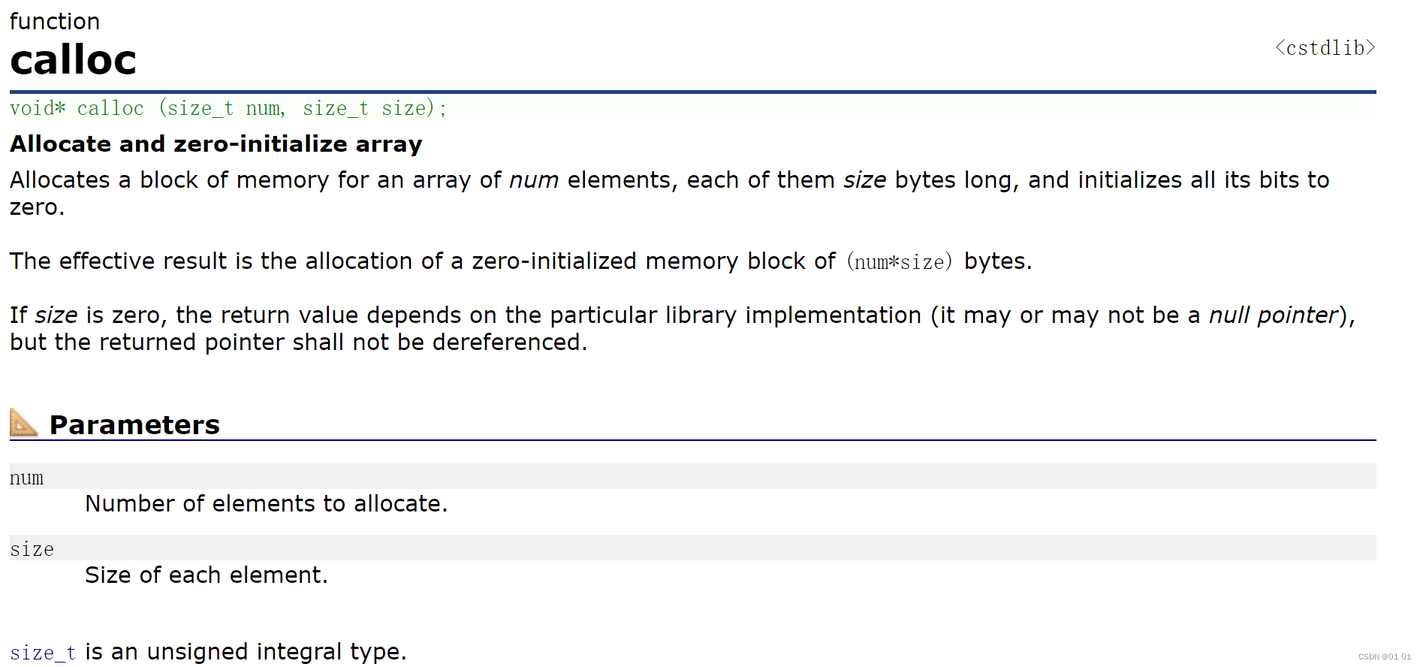Click the CSDN watermark text in corner

pos(1384,656)
